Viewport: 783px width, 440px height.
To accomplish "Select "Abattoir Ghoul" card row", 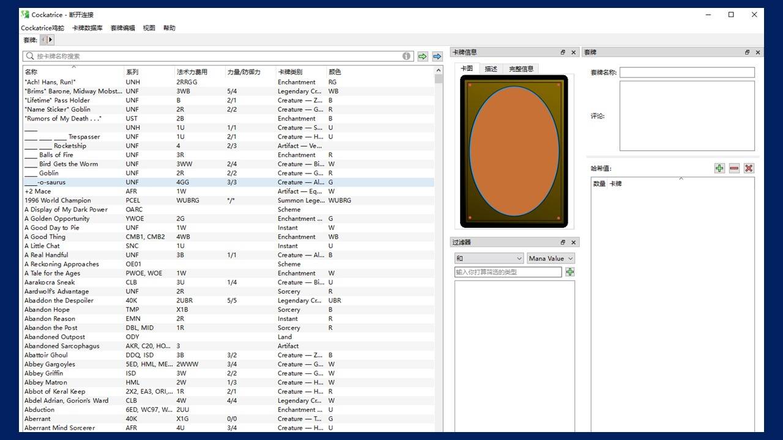I will (228, 355).
